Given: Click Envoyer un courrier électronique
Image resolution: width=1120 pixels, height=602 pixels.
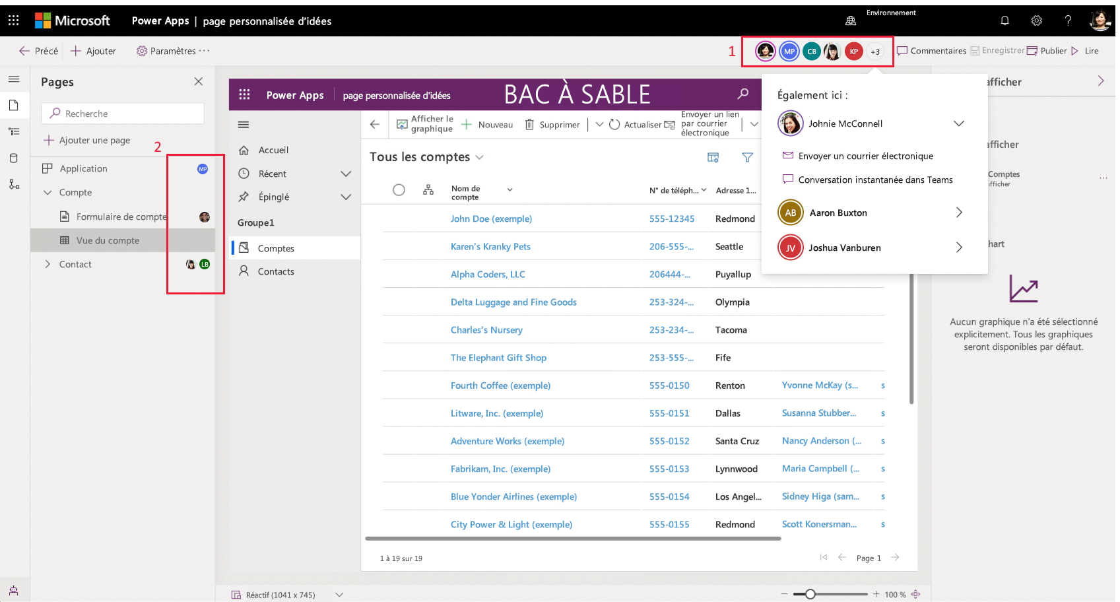Looking at the screenshot, I should point(858,156).
